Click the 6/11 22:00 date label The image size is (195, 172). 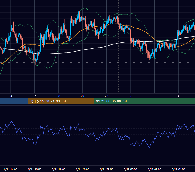[x=107, y=169]
